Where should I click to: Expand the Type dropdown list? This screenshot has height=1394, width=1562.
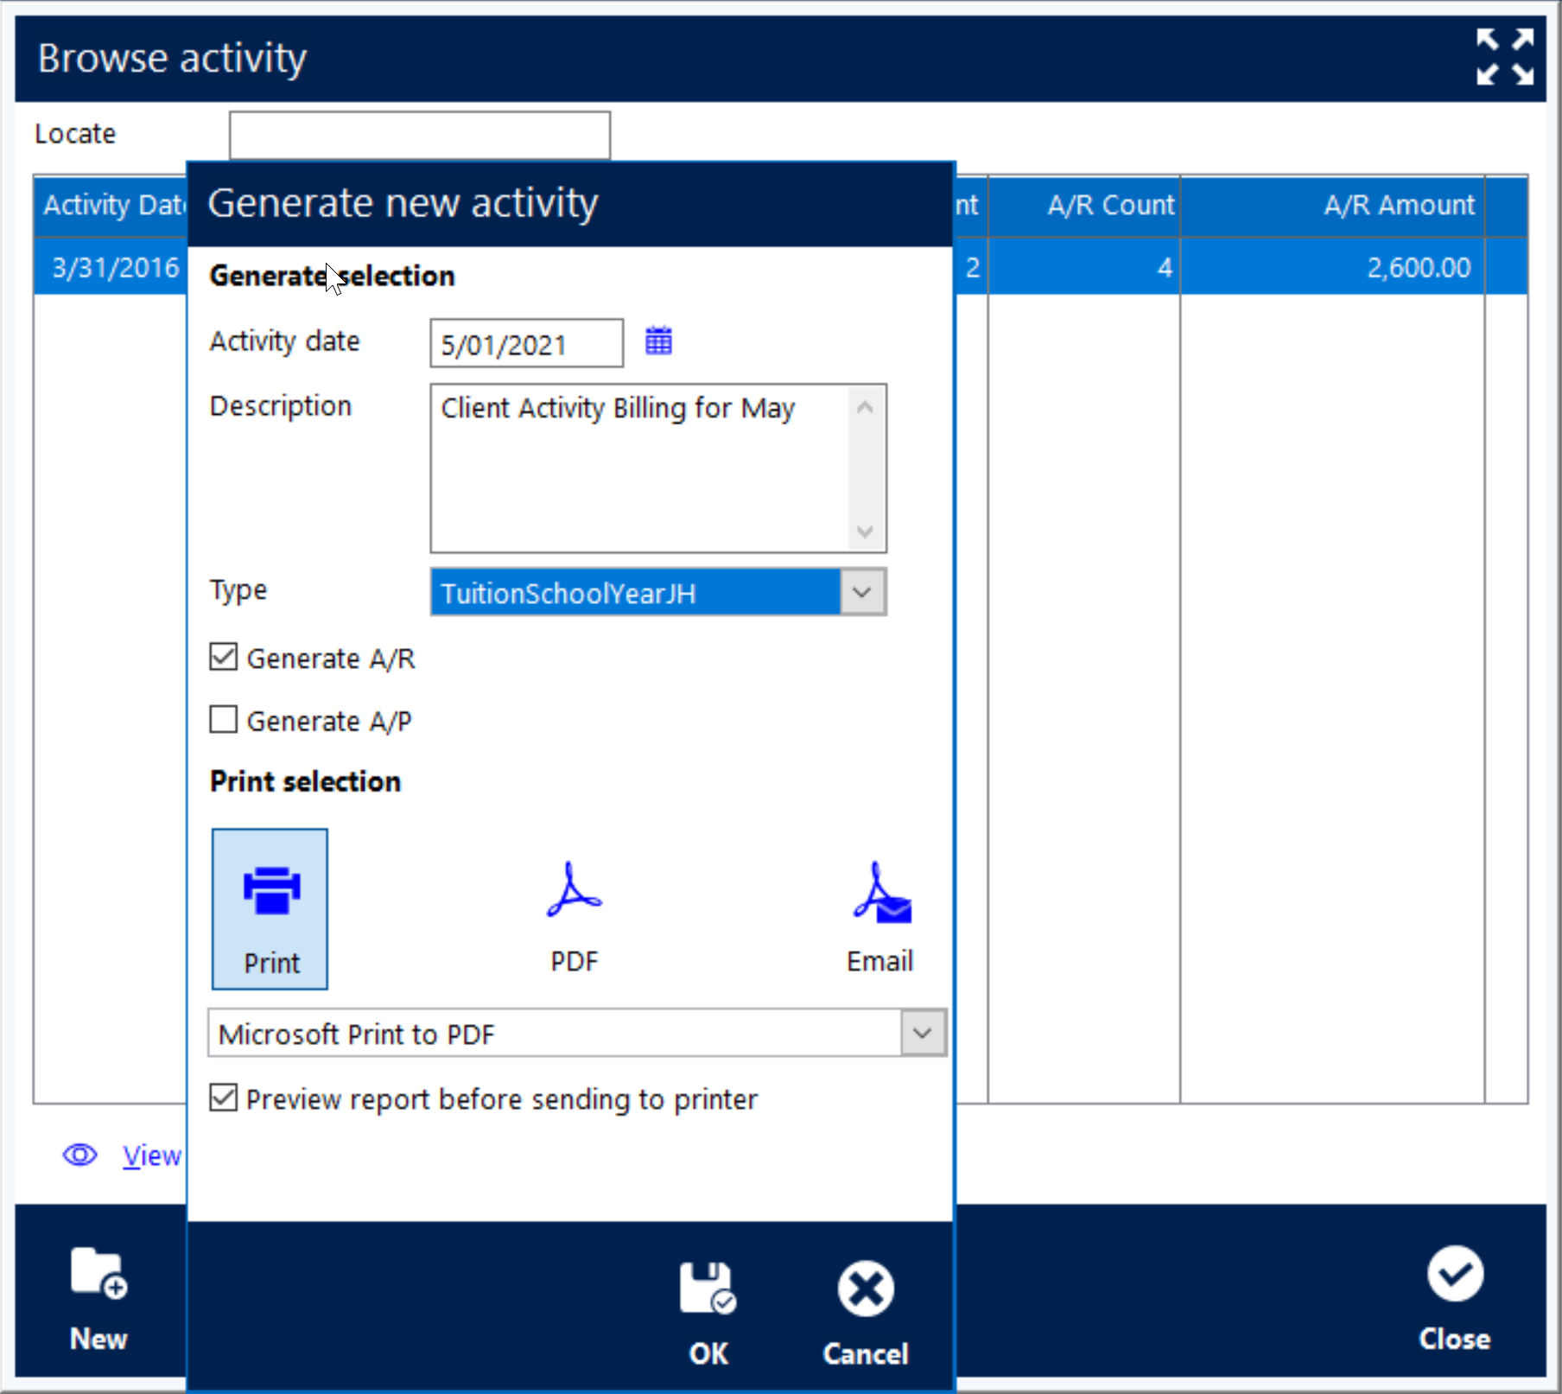[862, 593]
